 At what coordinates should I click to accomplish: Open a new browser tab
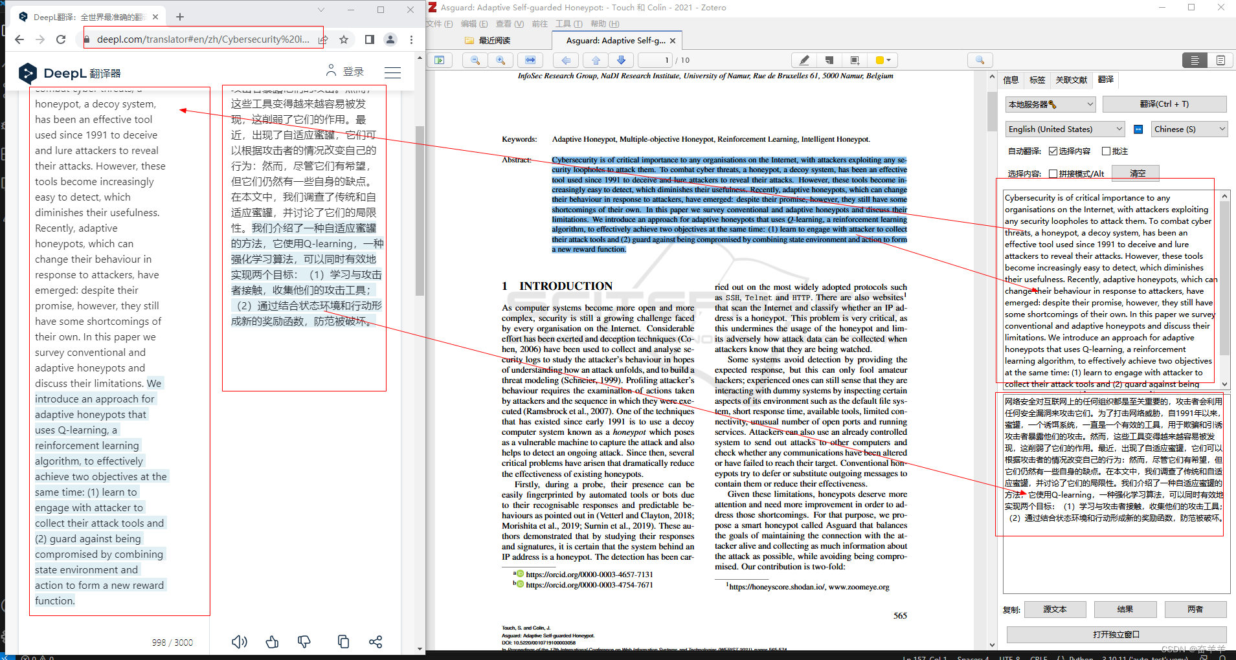point(180,17)
